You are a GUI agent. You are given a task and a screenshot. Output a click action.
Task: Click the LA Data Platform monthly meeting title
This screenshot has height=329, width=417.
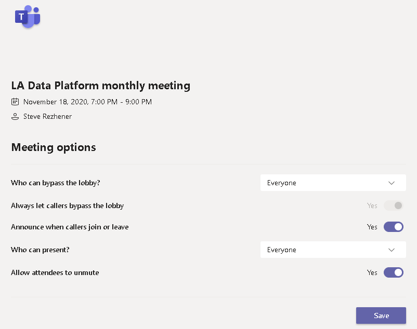[101, 86]
